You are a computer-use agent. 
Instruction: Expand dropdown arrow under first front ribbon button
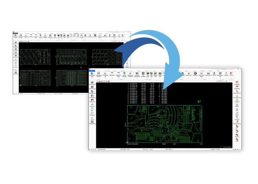[92, 78]
